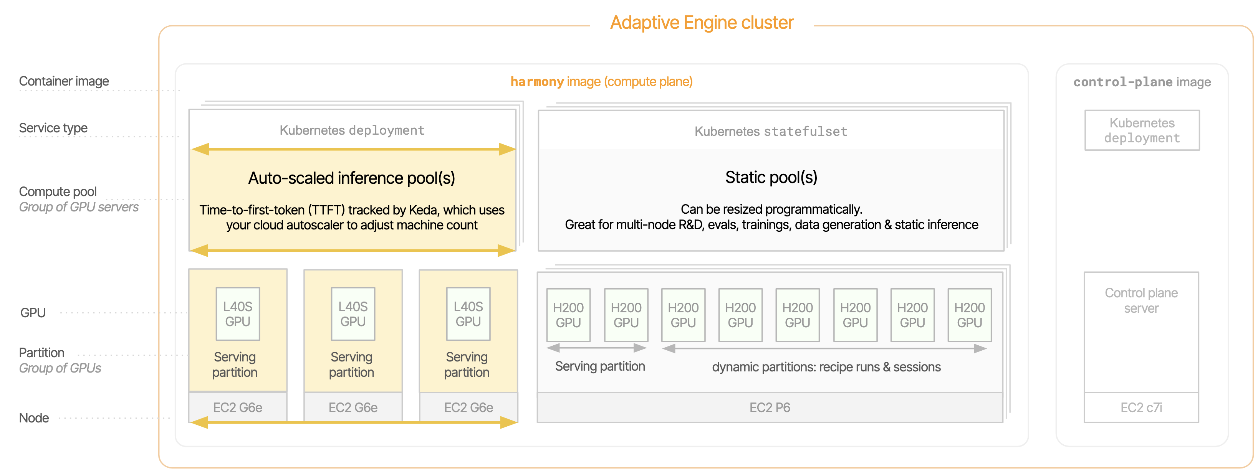Click the rightmost "H200 GPU" box

pos(969,315)
